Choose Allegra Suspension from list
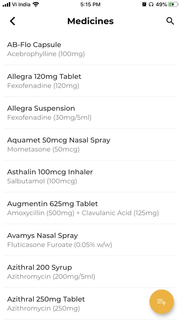Image resolution: width=181 pixels, height=321 pixels. coord(90,113)
